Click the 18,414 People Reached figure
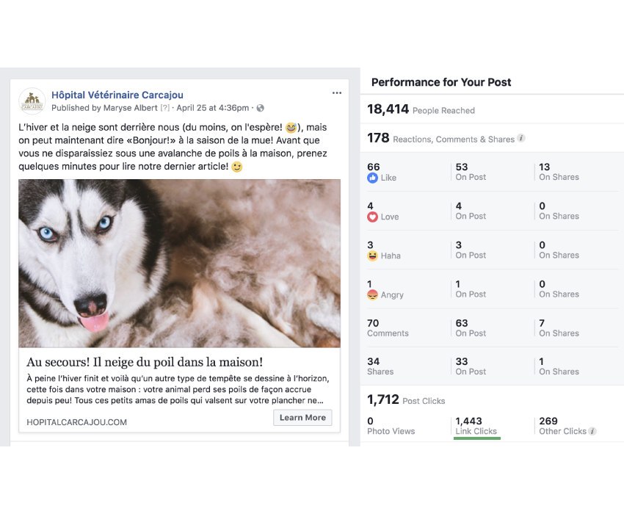This screenshot has height=514, width=624. coord(421,109)
